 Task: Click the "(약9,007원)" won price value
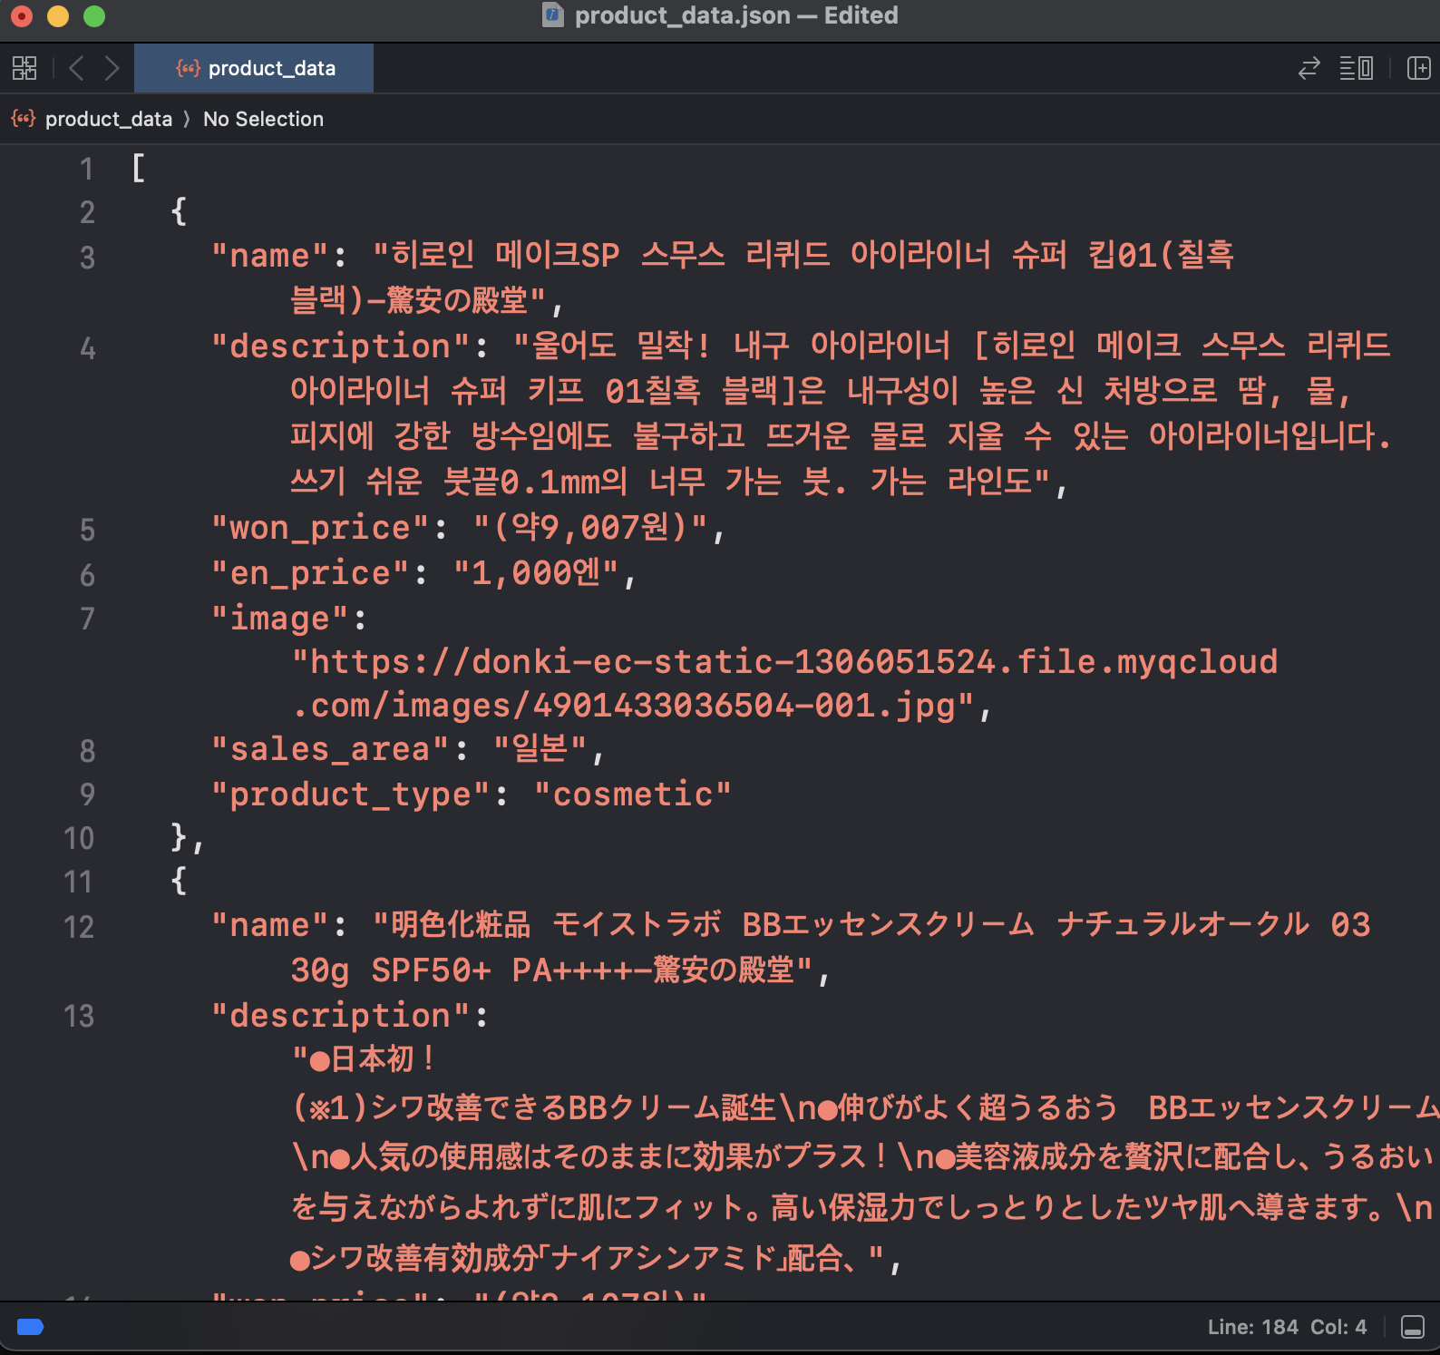pyautogui.click(x=589, y=528)
